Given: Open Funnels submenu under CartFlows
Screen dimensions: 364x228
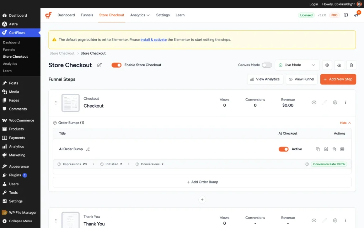Looking at the screenshot, I should 9,50.
